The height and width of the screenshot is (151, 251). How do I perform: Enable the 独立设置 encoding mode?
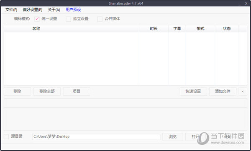click(x=68, y=19)
